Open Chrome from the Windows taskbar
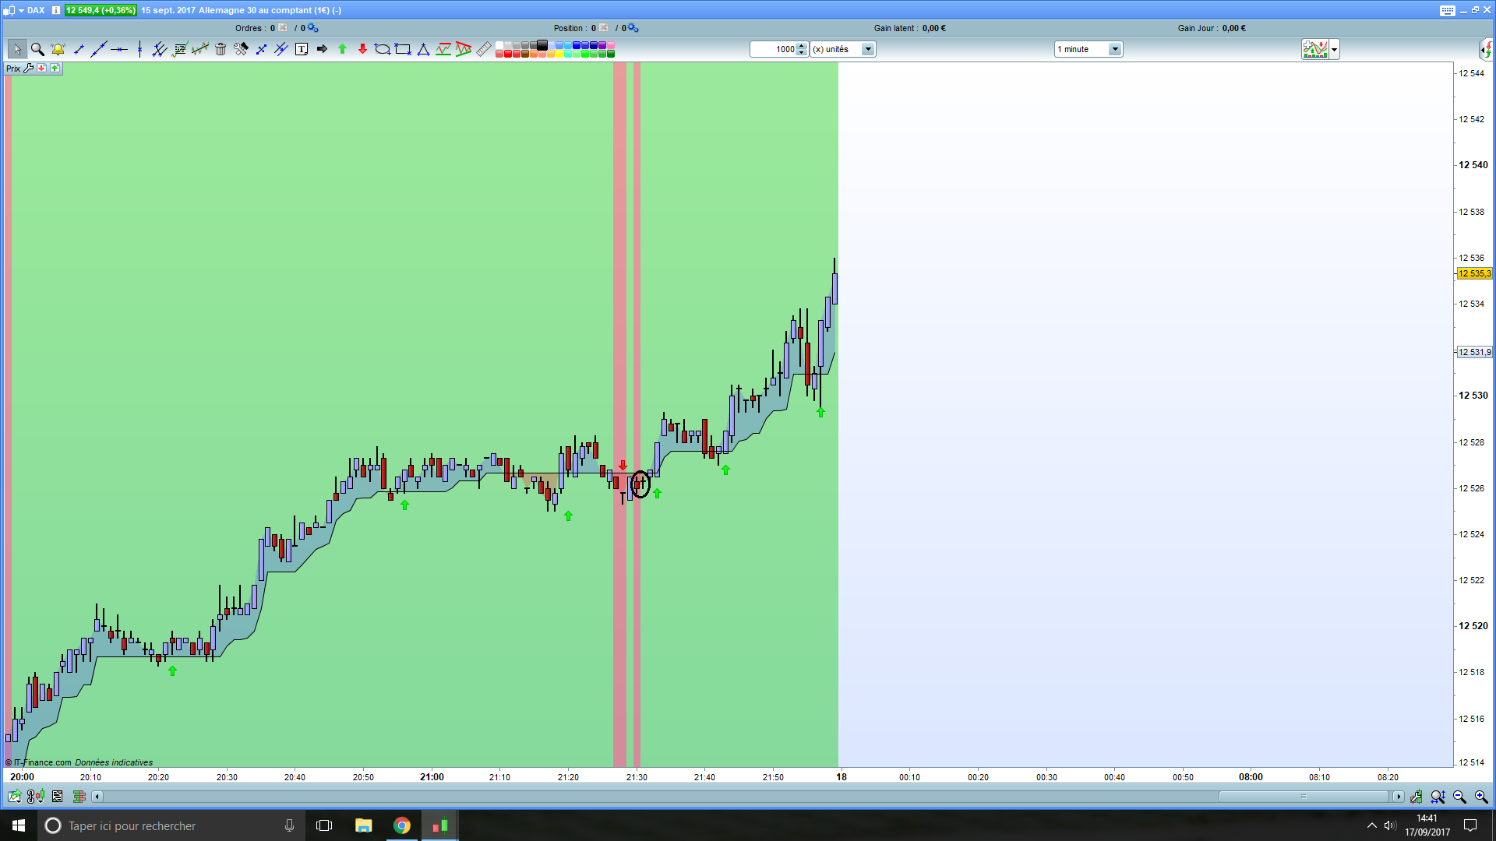 [x=402, y=825]
